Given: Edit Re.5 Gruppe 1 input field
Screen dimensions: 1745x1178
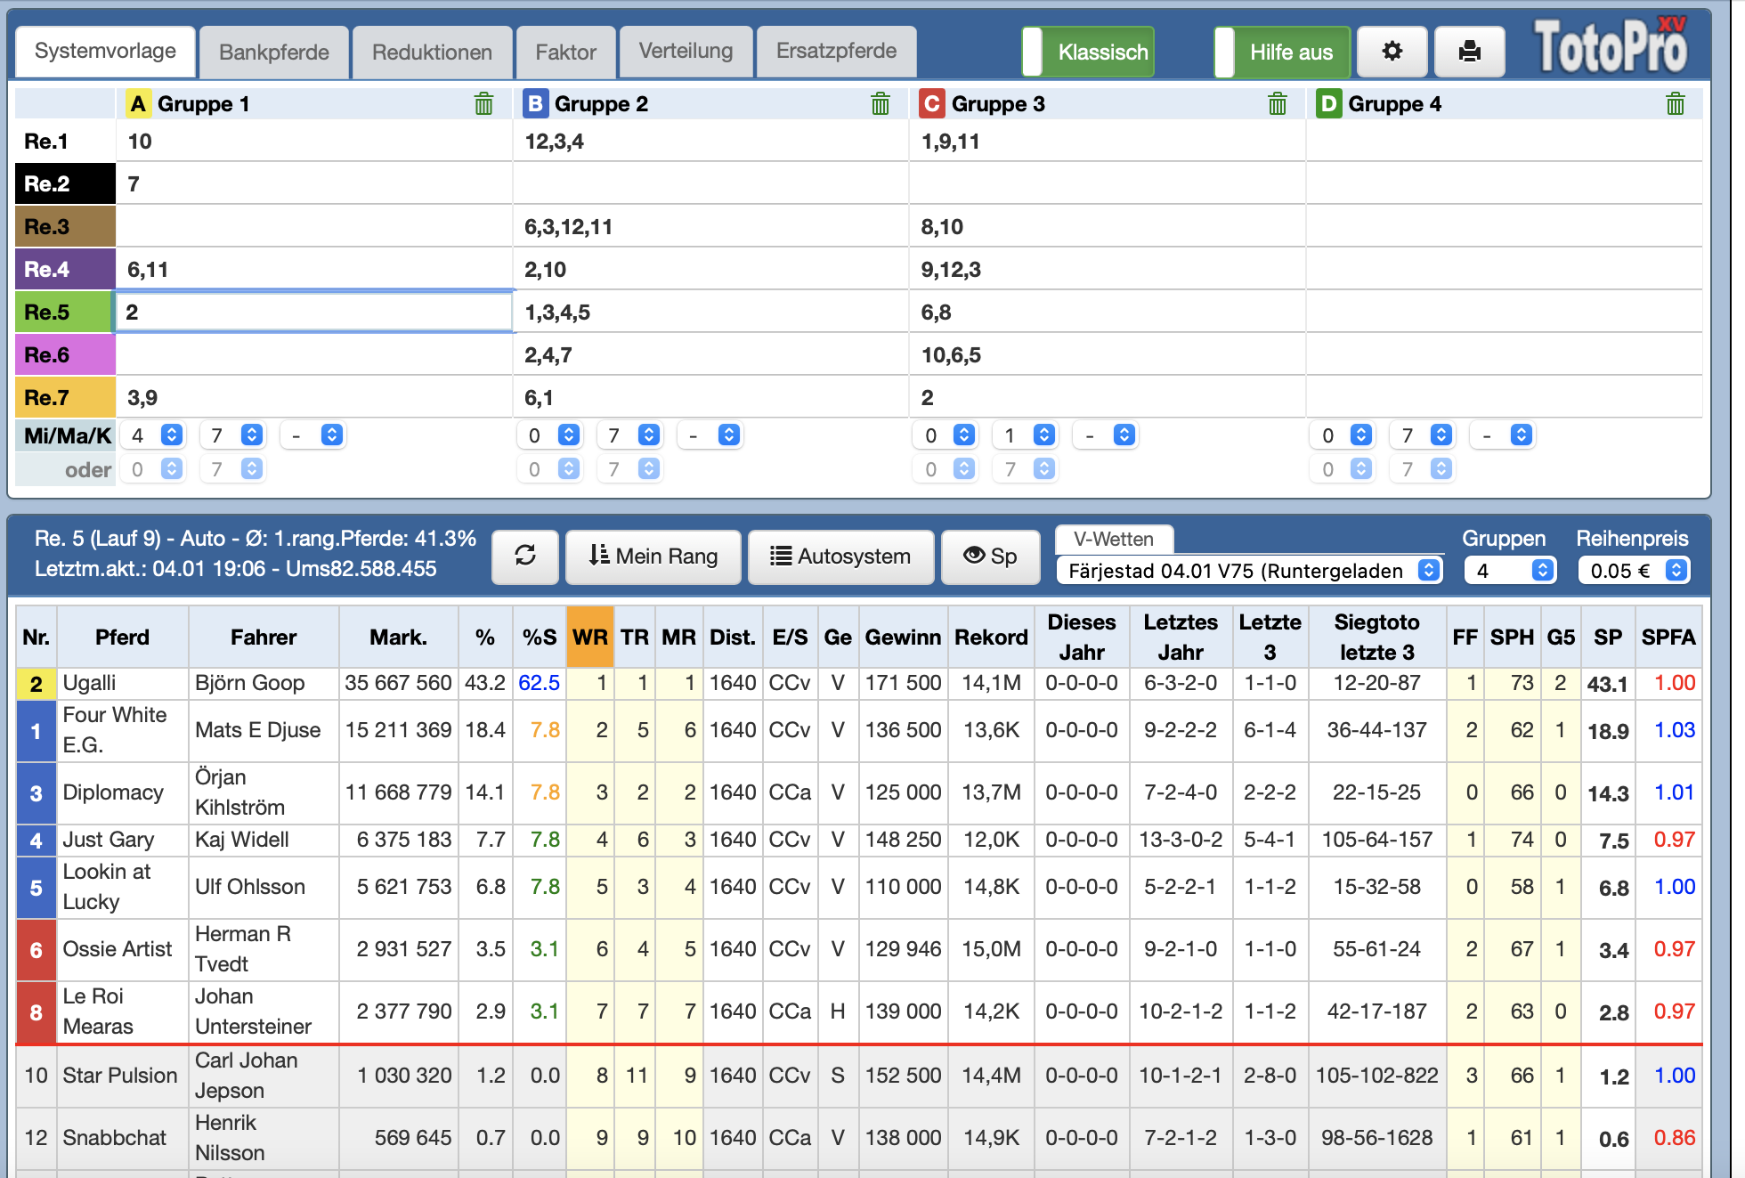Looking at the screenshot, I should [x=313, y=313].
